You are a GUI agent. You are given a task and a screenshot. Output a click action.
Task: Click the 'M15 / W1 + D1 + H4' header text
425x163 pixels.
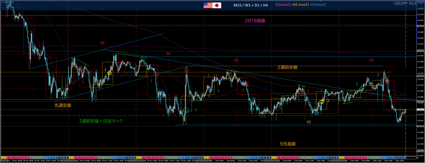[250, 5]
